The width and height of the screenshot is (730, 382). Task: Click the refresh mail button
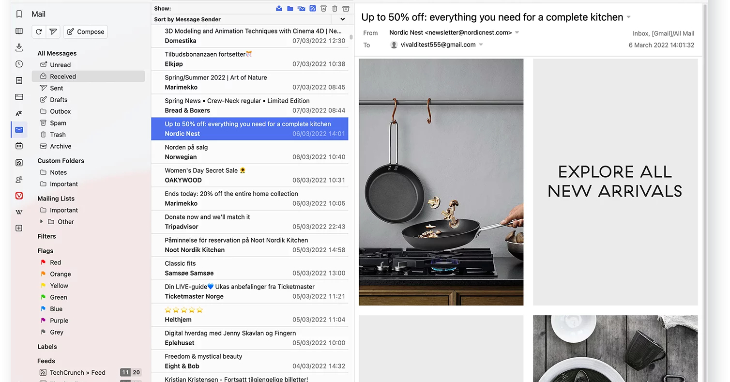click(39, 31)
